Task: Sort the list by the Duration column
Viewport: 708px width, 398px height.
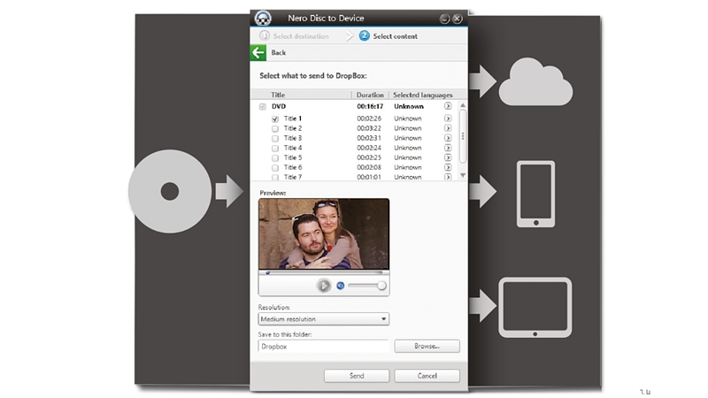Action: click(x=370, y=95)
